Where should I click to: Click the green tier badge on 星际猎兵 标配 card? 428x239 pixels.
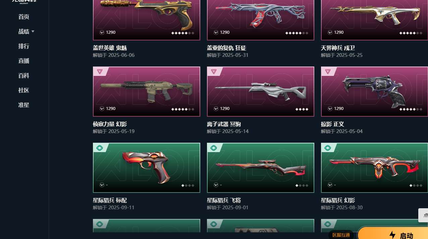(100, 148)
